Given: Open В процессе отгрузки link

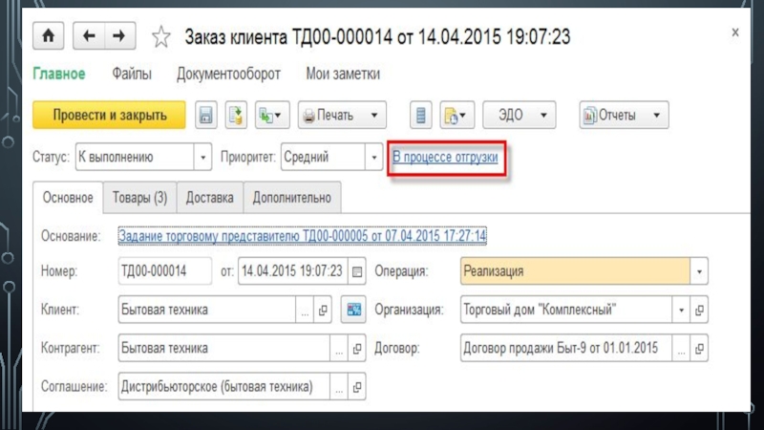Looking at the screenshot, I should (445, 157).
